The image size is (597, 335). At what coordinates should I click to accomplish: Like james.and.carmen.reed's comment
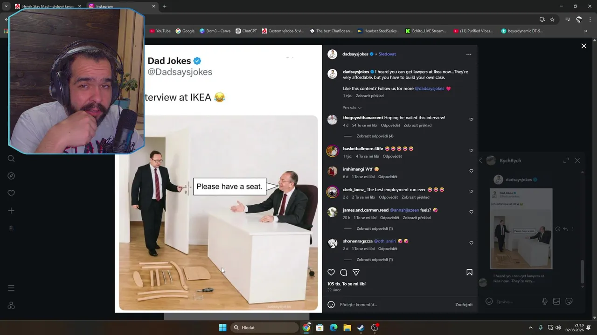coord(471,212)
